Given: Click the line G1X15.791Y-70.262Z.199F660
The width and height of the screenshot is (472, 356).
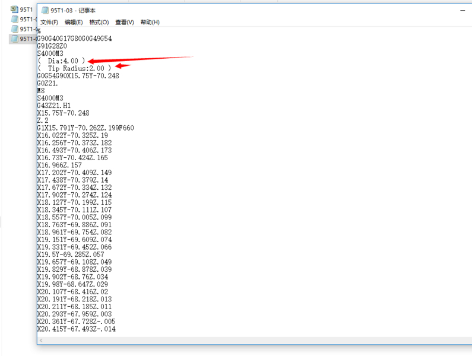Looking at the screenshot, I should click(85, 128).
